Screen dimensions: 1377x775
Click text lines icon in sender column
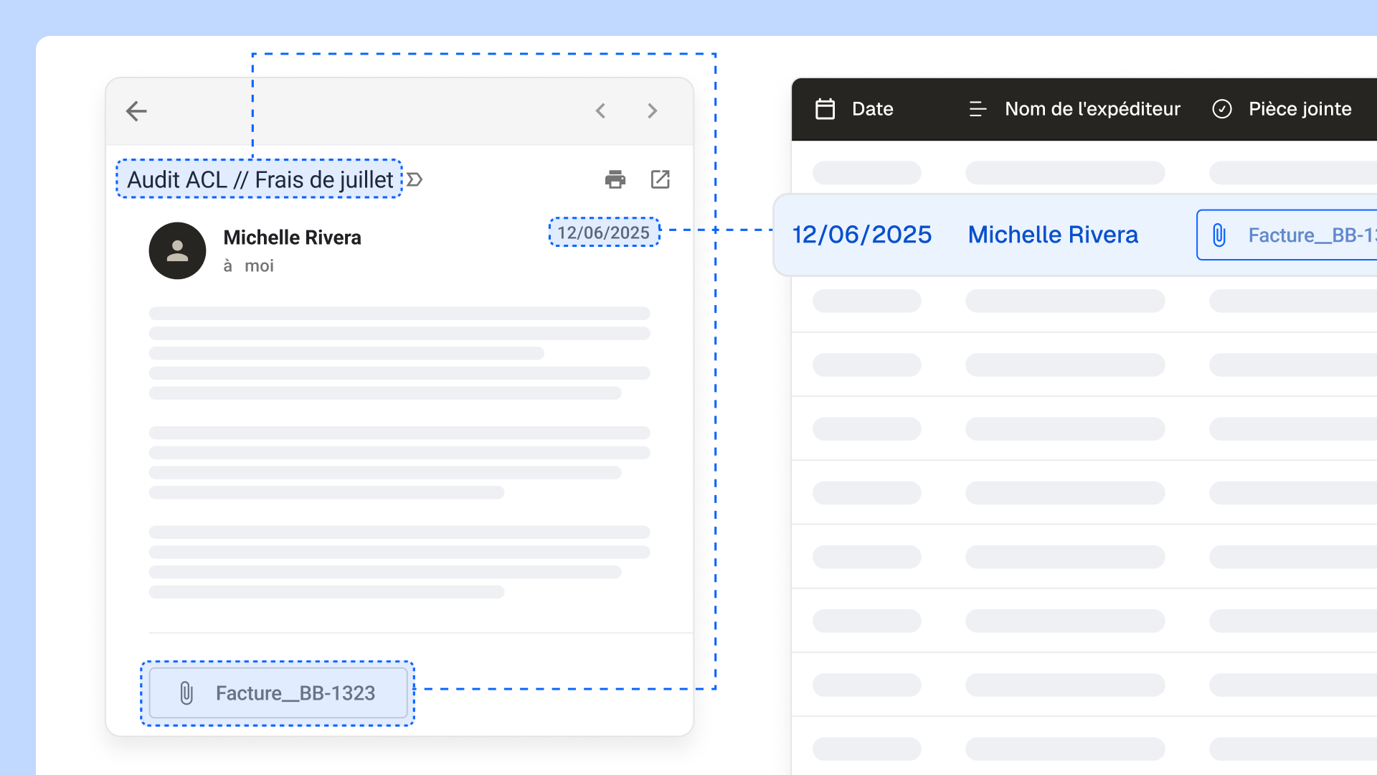coord(978,109)
